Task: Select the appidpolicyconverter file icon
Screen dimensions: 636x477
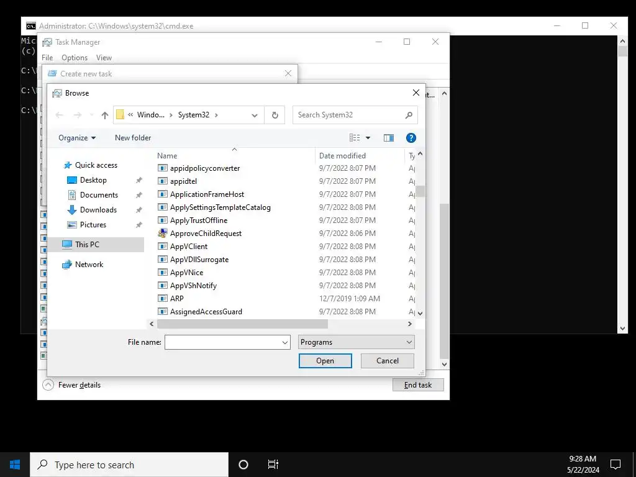Action: click(x=163, y=168)
